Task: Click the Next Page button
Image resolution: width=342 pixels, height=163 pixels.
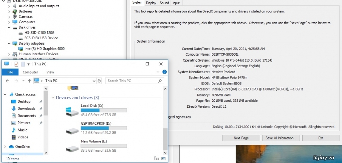Action: [x=241, y=138]
